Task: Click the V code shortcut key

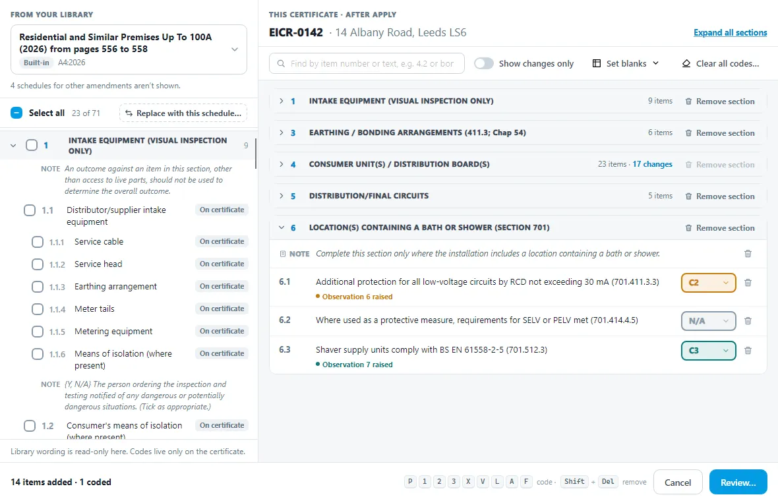Action: (x=483, y=482)
